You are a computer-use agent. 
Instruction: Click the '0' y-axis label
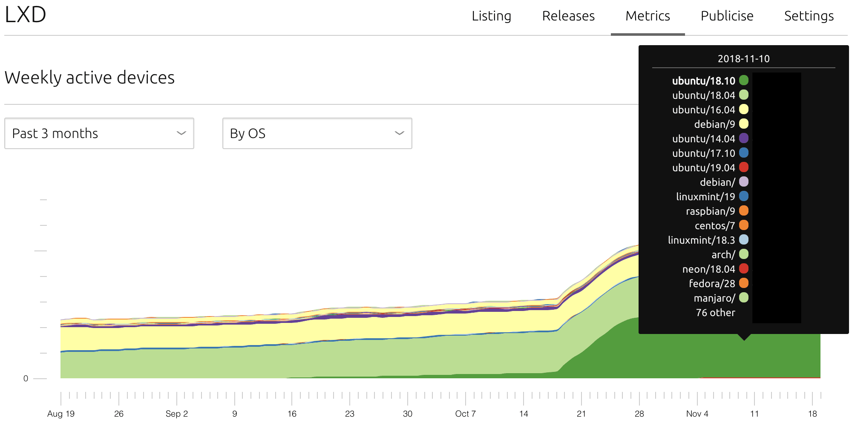26,378
